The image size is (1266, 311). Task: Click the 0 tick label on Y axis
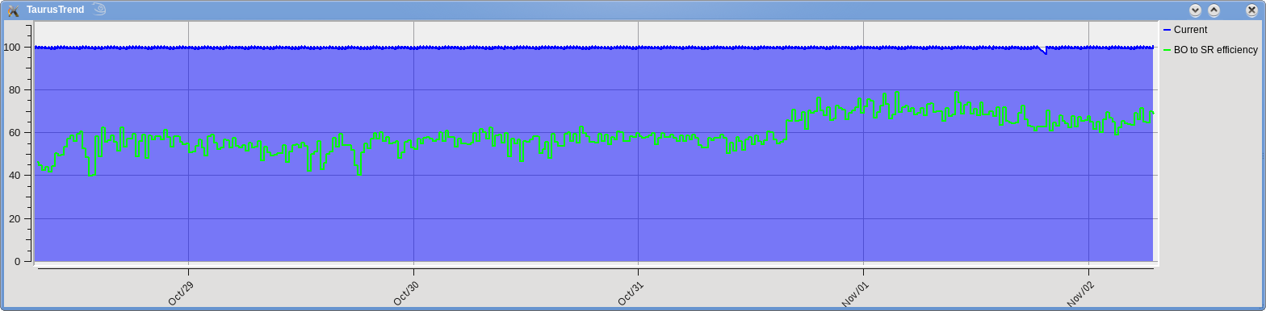pyautogui.click(x=17, y=261)
